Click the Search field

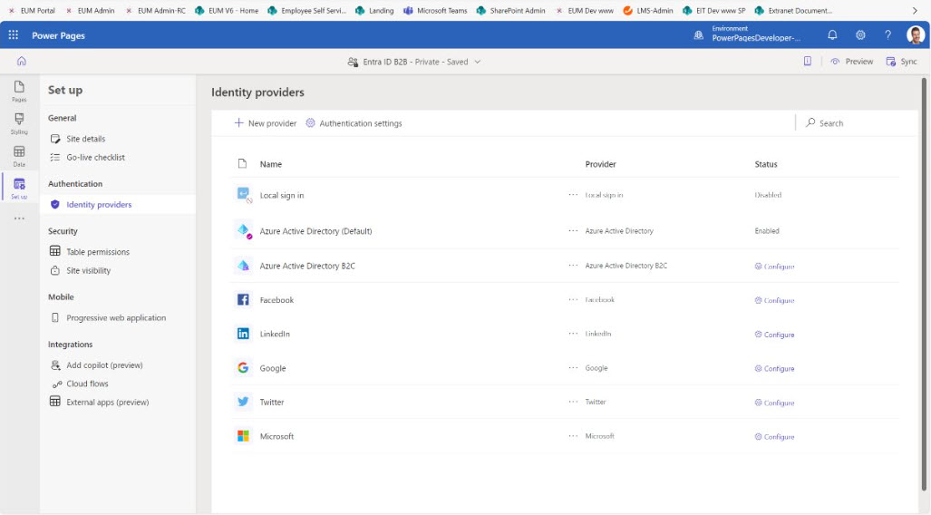(x=855, y=123)
